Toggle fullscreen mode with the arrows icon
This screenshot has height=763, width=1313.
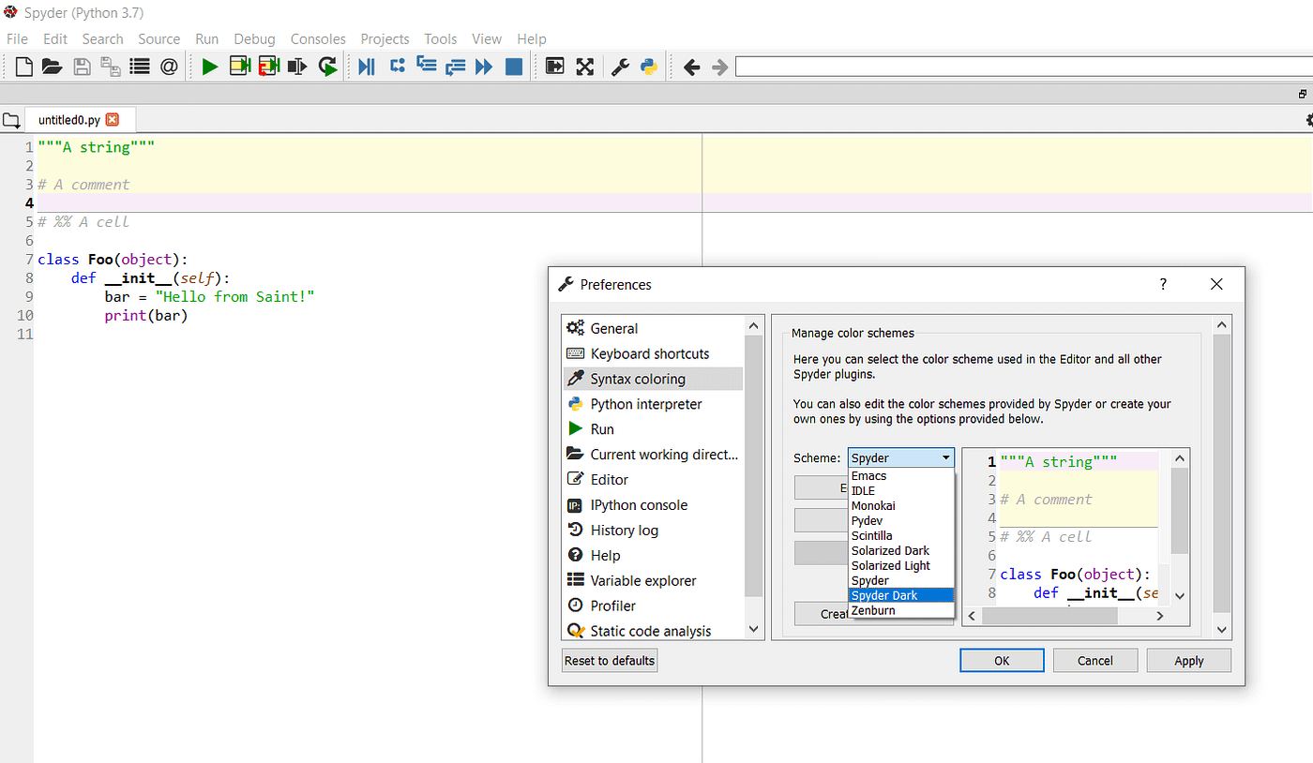(x=585, y=67)
